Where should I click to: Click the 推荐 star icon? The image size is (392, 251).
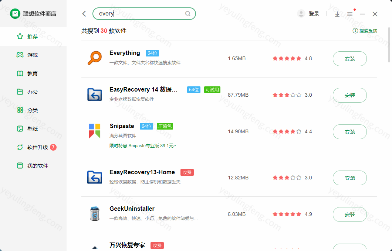click(x=20, y=37)
